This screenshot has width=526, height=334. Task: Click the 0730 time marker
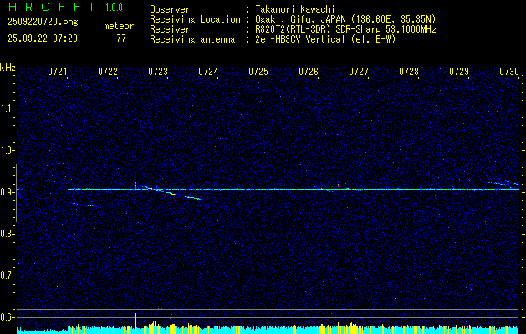[509, 72]
